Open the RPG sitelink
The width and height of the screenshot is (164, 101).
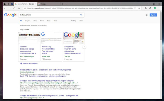click(27, 76)
